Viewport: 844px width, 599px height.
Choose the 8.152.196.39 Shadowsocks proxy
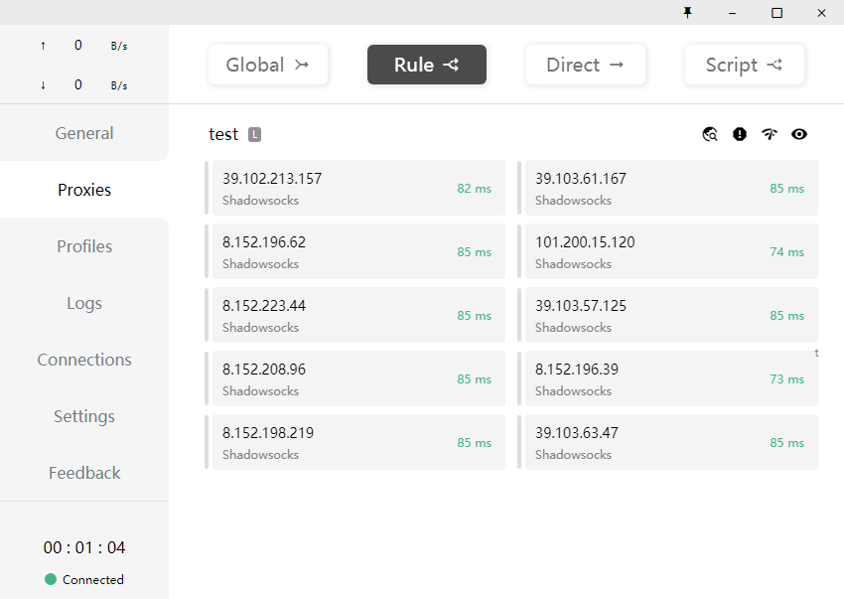(670, 378)
